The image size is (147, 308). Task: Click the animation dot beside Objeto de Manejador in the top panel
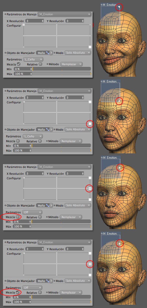pos(6,53)
